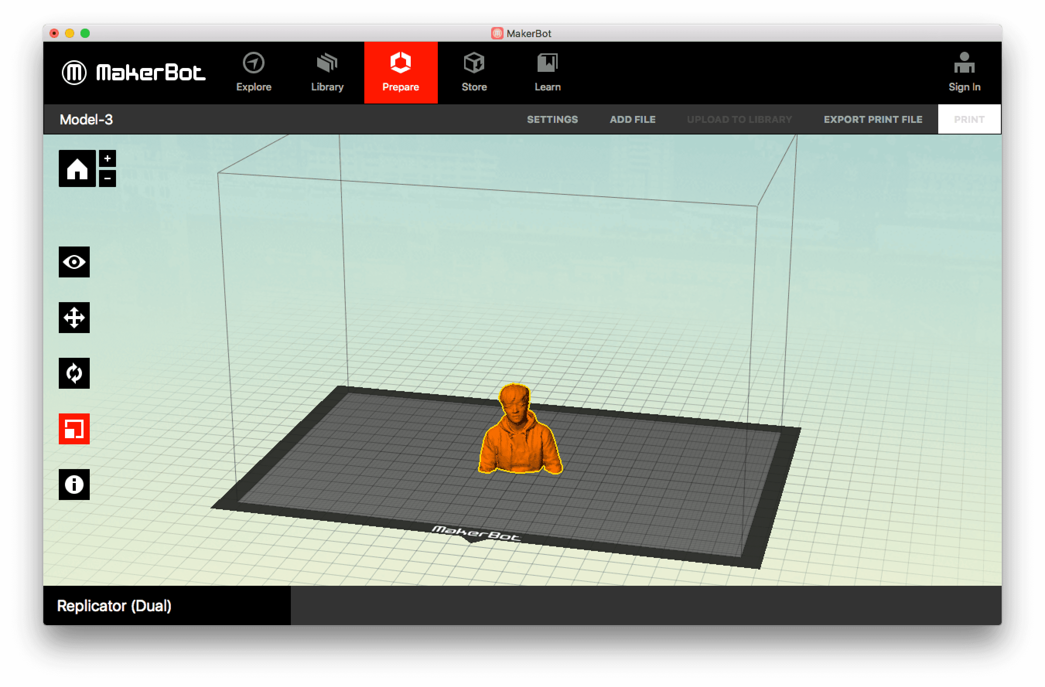Open print SETTINGS
The height and width of the screenshot is (687, 1045).
point(552,119)
